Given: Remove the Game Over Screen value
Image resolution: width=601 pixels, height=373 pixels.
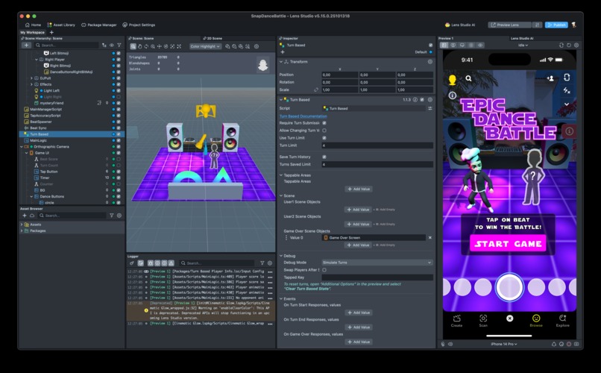Looking at the screenshot, I should point(430,238).
